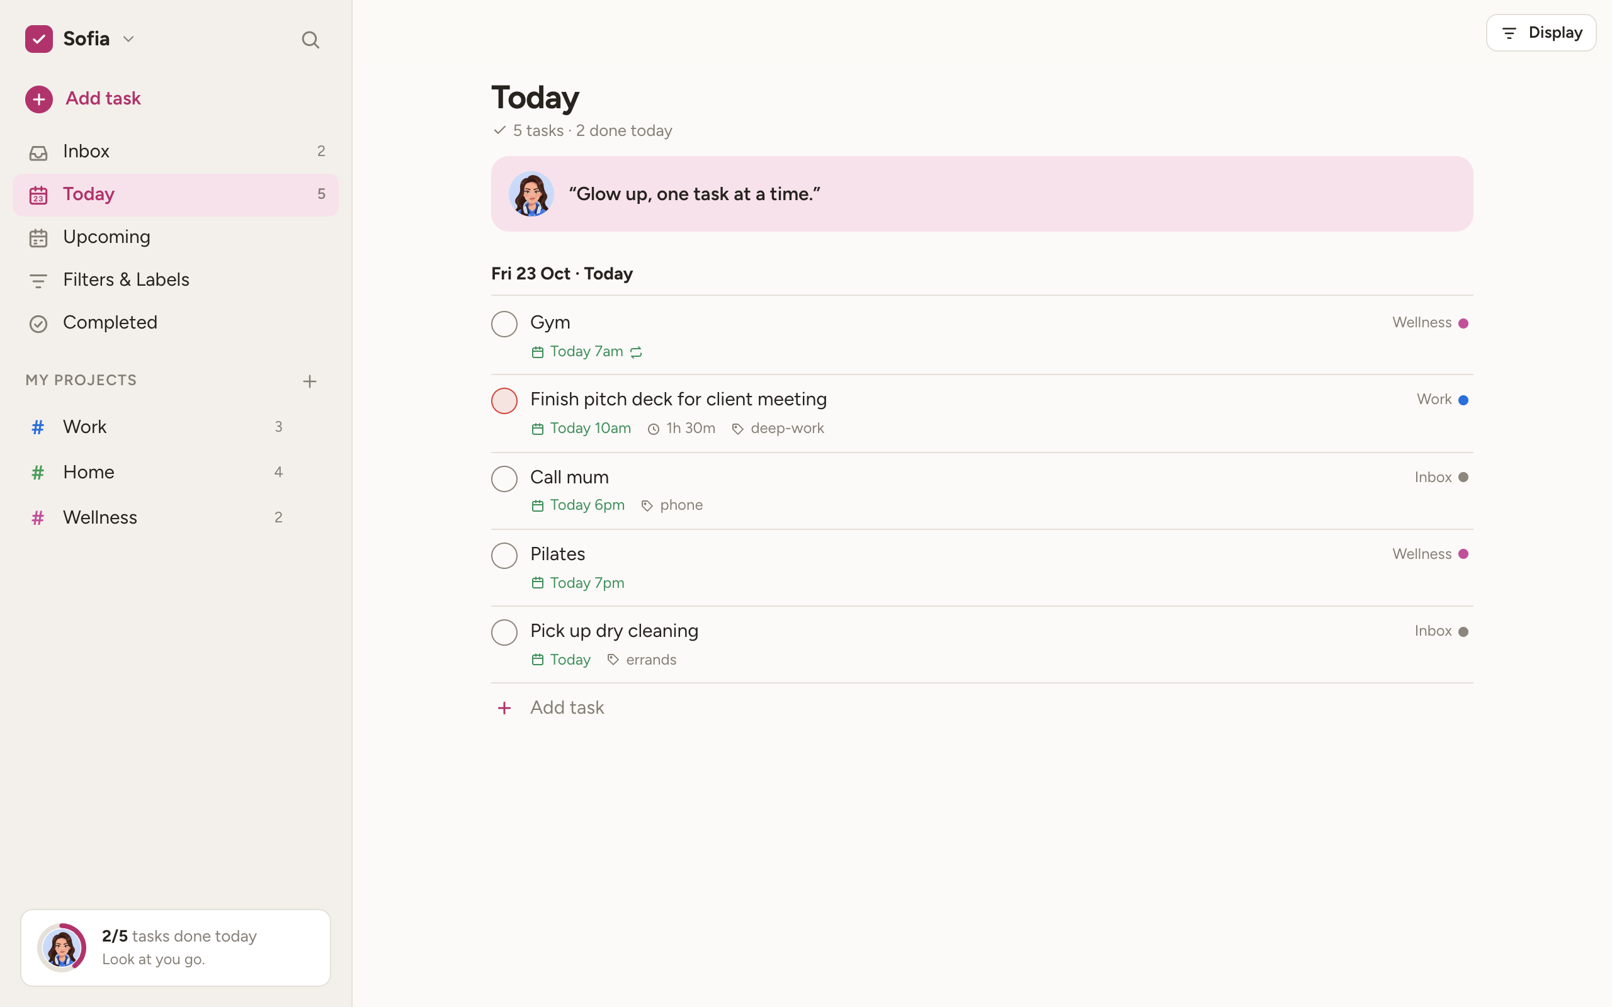Screen dimensions: 1612x1007
Task: Click the avatar in the quote banner
Action: click(x=531, y=194)
